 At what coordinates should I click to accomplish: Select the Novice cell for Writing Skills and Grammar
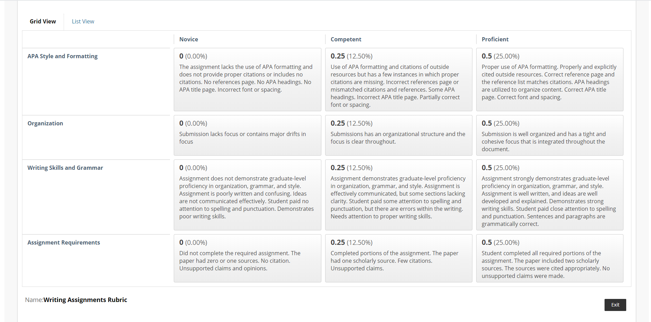[x=247, y=195]
